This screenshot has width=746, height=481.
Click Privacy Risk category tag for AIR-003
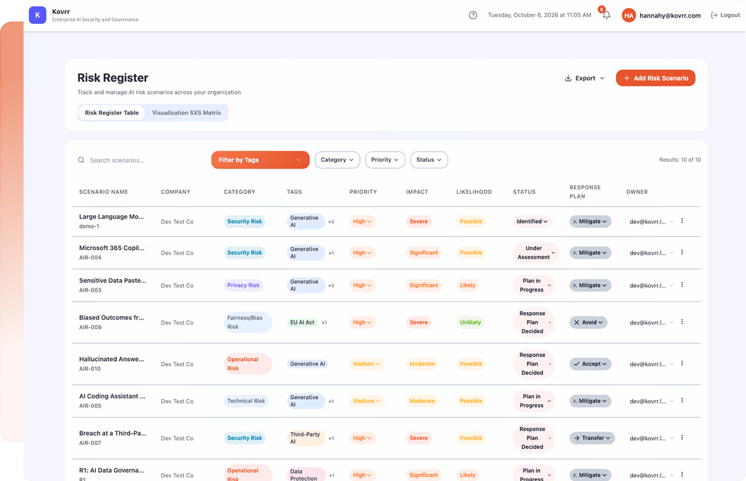click(243, 285)
